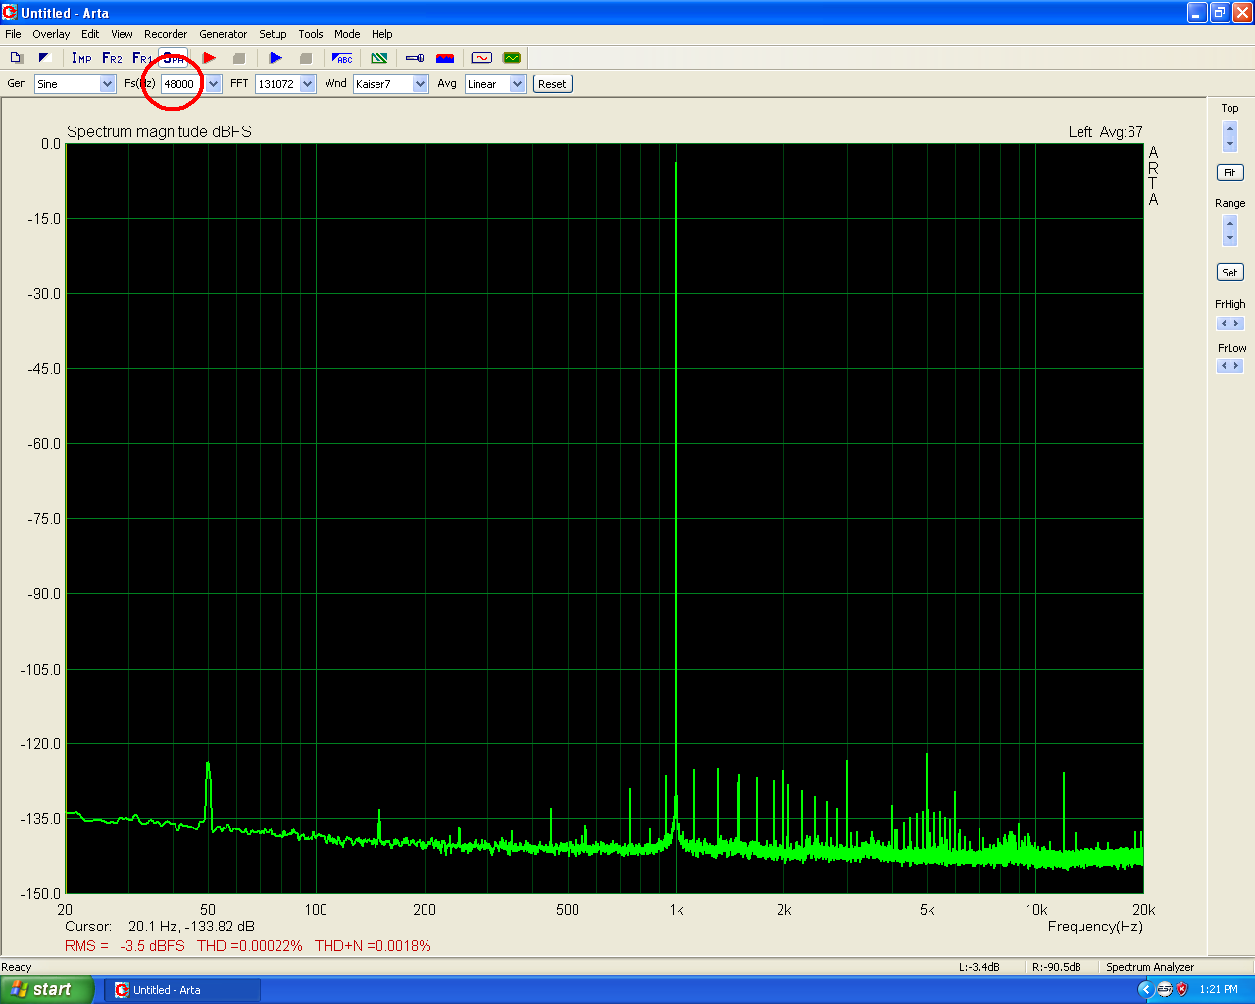
Task: Click FrLow right arrow
Action: point(1236,366)
